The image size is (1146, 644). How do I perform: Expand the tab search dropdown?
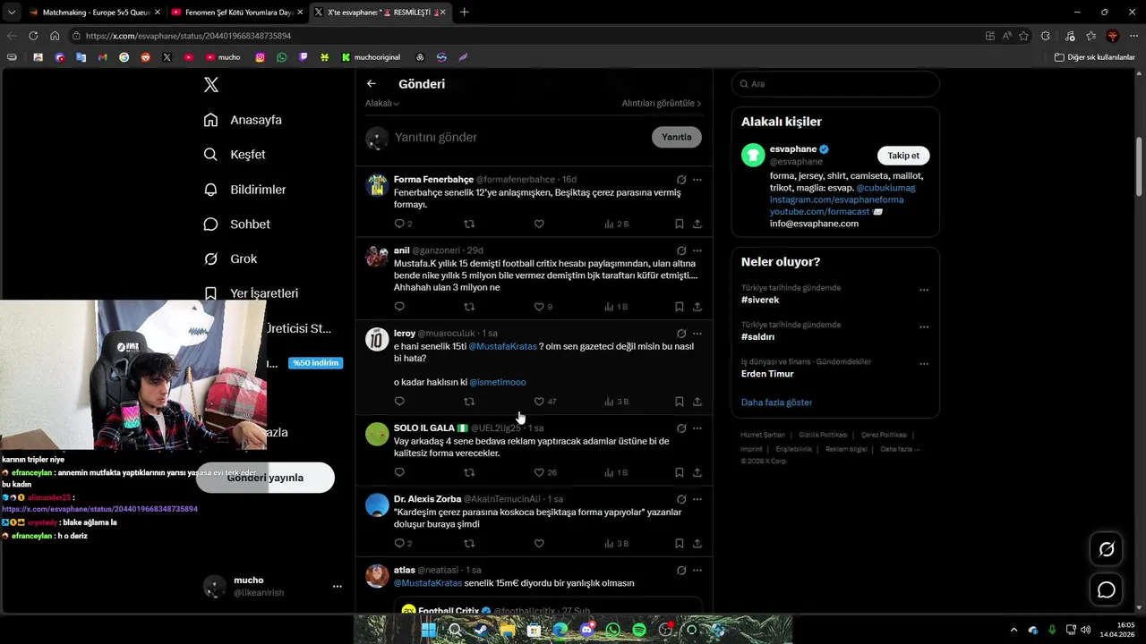(11, 13)
